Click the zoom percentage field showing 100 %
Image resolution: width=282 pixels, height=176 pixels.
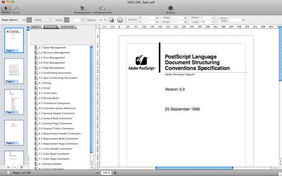106,173
